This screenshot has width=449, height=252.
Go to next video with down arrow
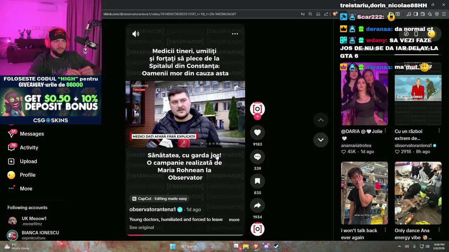321,140
